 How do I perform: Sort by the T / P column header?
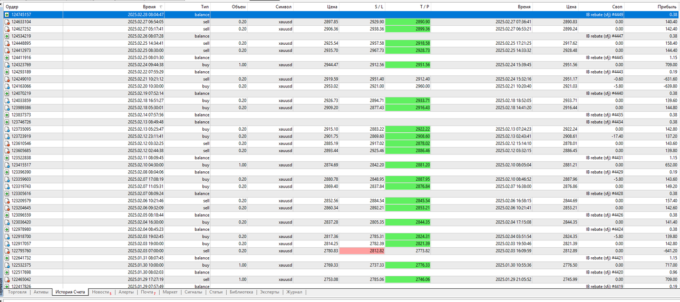[408, 7]
